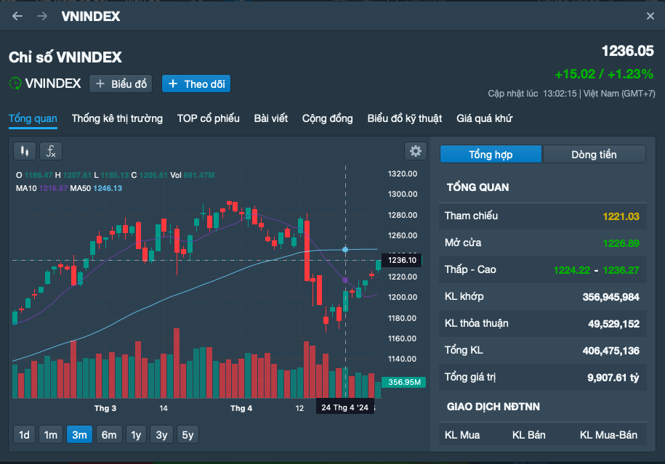Image resolution: width=665 pixels, height=464 pixels.
Task: Click the high value 1236.27
Action: point(621,270)
